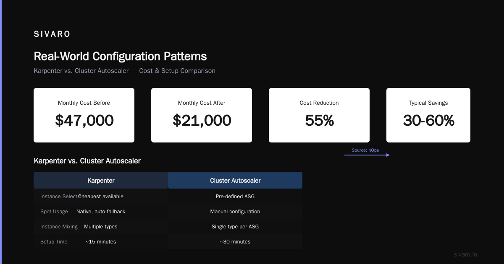Click the Spot Usage row label

click(x=54, y=212)
